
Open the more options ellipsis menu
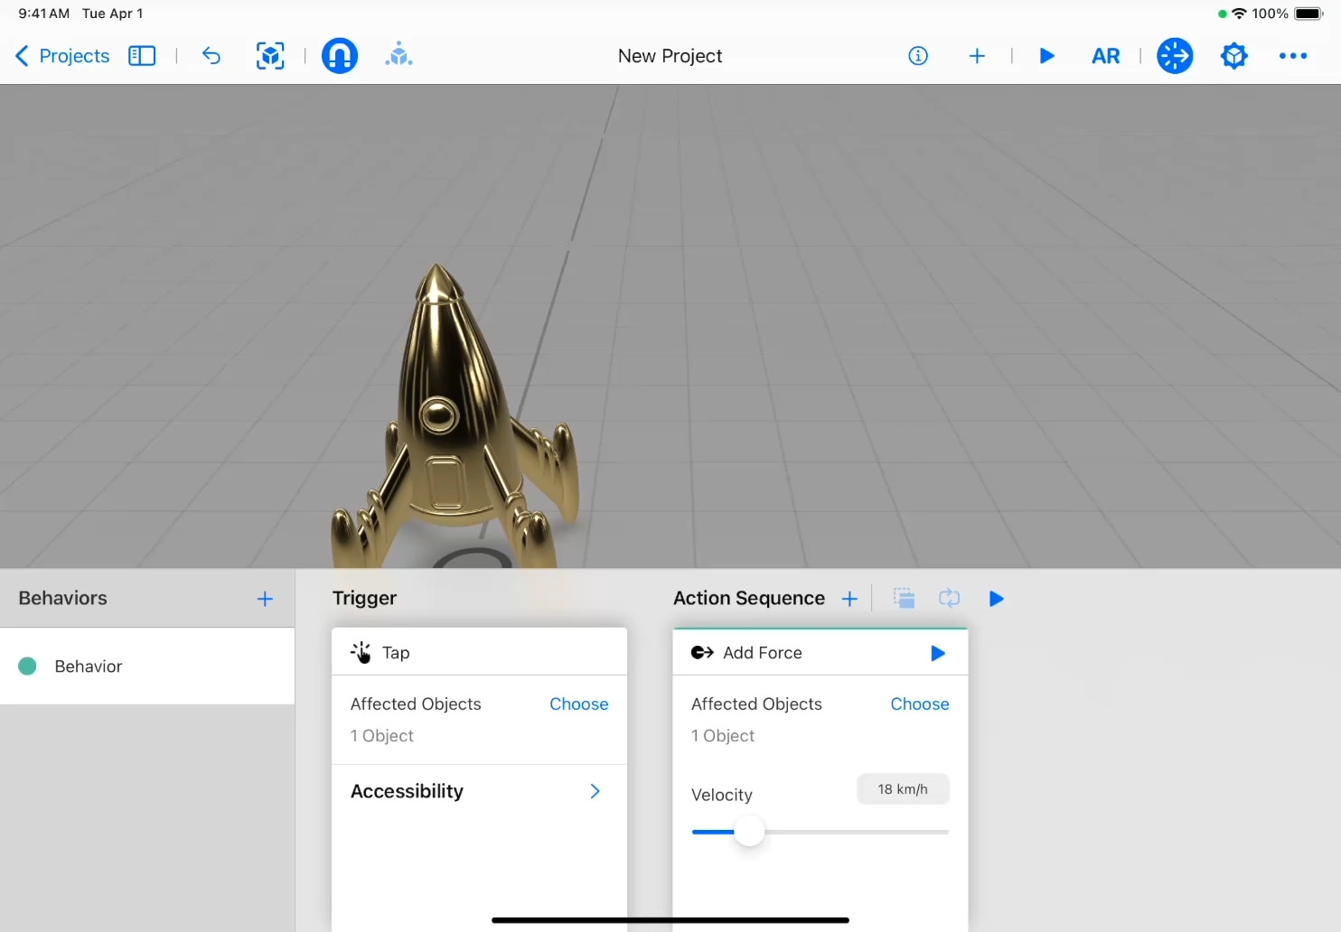1292,56
